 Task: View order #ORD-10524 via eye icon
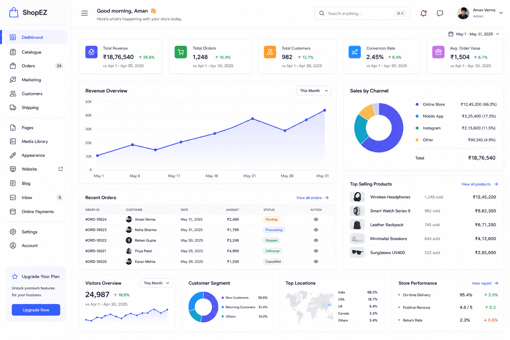click(x=316, y=219)
